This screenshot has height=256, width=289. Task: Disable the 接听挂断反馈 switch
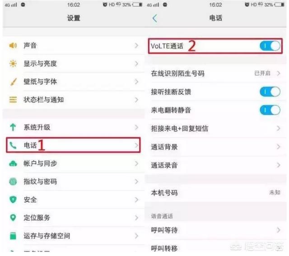(270, 91)
